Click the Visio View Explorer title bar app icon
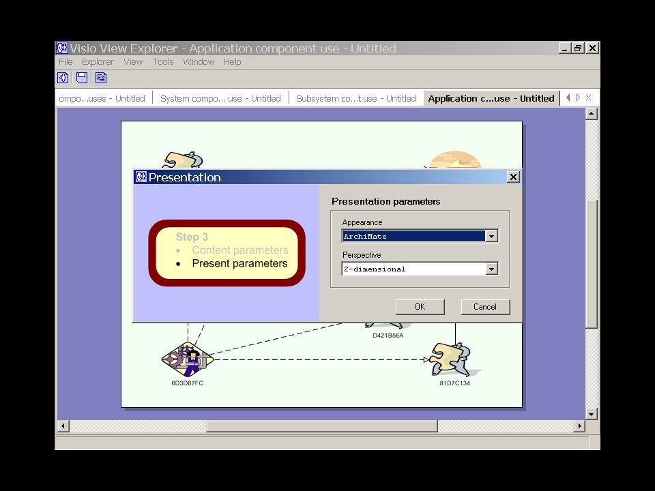The image size is (655, 491). point(62,48)
